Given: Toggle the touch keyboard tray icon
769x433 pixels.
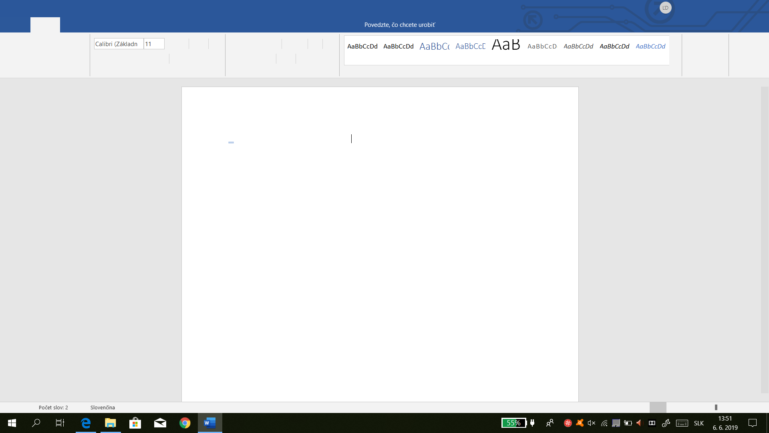Looking at the screenshot, I should click(x=682, y=423).
